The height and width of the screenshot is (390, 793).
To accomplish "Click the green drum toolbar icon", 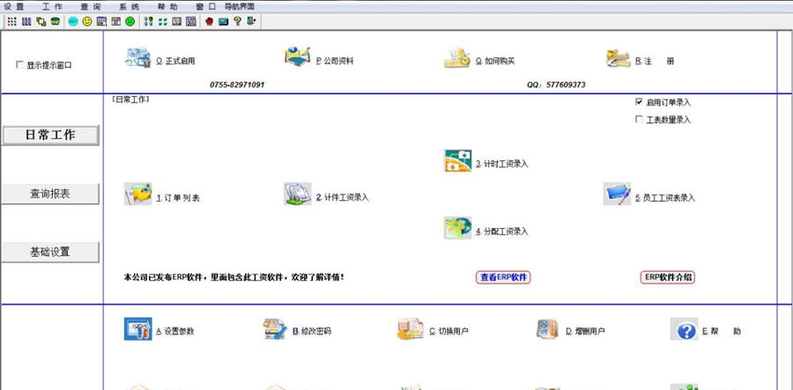I will (56, 21).
